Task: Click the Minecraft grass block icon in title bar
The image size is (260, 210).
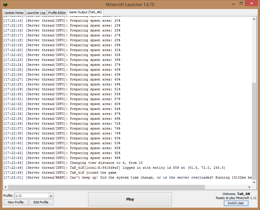Action: (x=5, y=4)
